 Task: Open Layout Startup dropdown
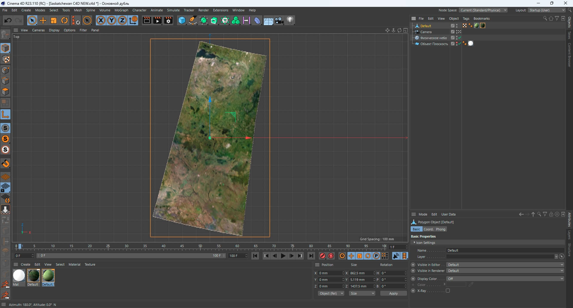(x=547, y=10)
